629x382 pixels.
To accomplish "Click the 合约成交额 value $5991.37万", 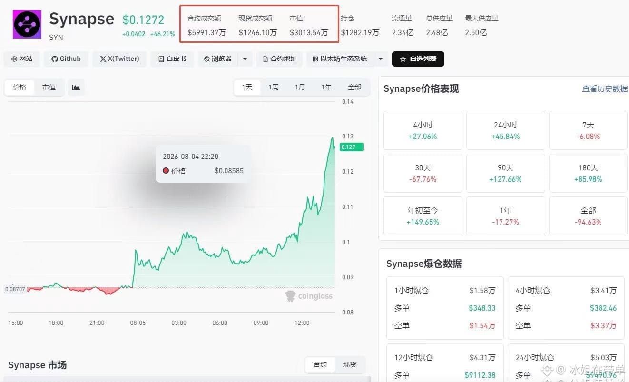I will 207,33.
